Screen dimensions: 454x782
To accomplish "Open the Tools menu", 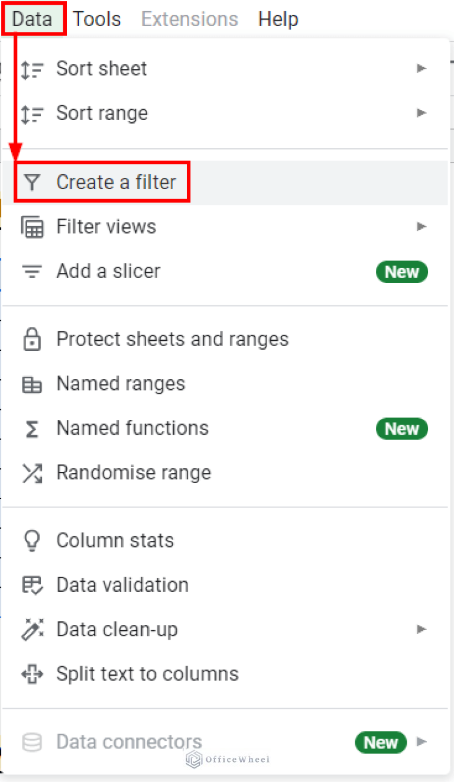I will (96, 19).
